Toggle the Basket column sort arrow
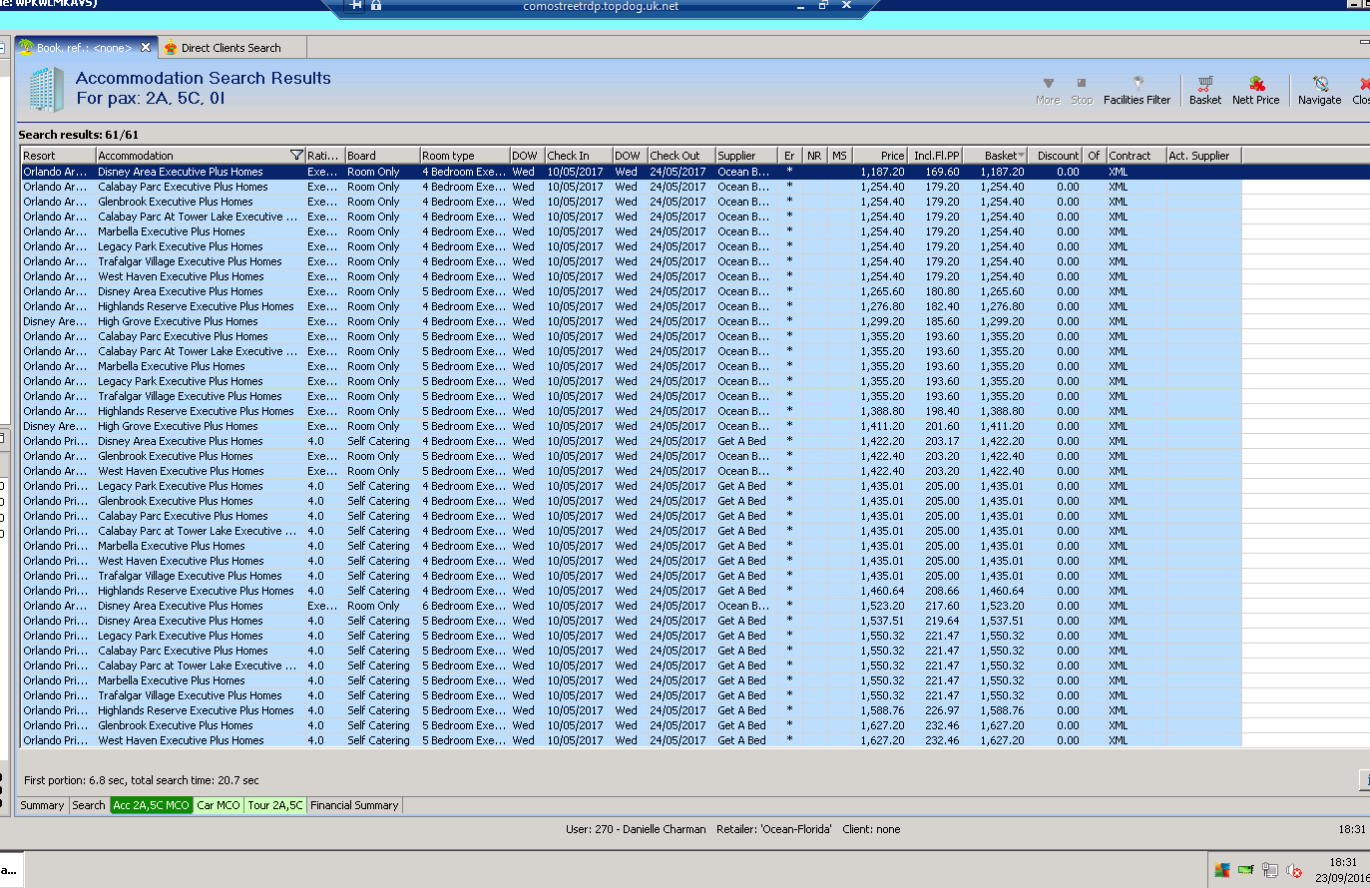This screenshot has height=888, width=1370. (1021, 156)
